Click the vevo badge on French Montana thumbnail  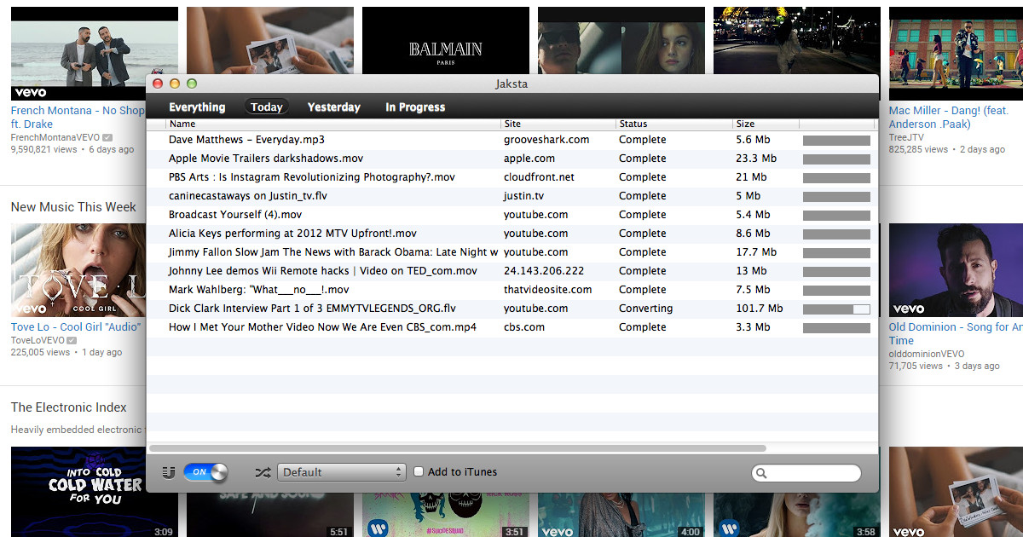[x=30, y=93]
